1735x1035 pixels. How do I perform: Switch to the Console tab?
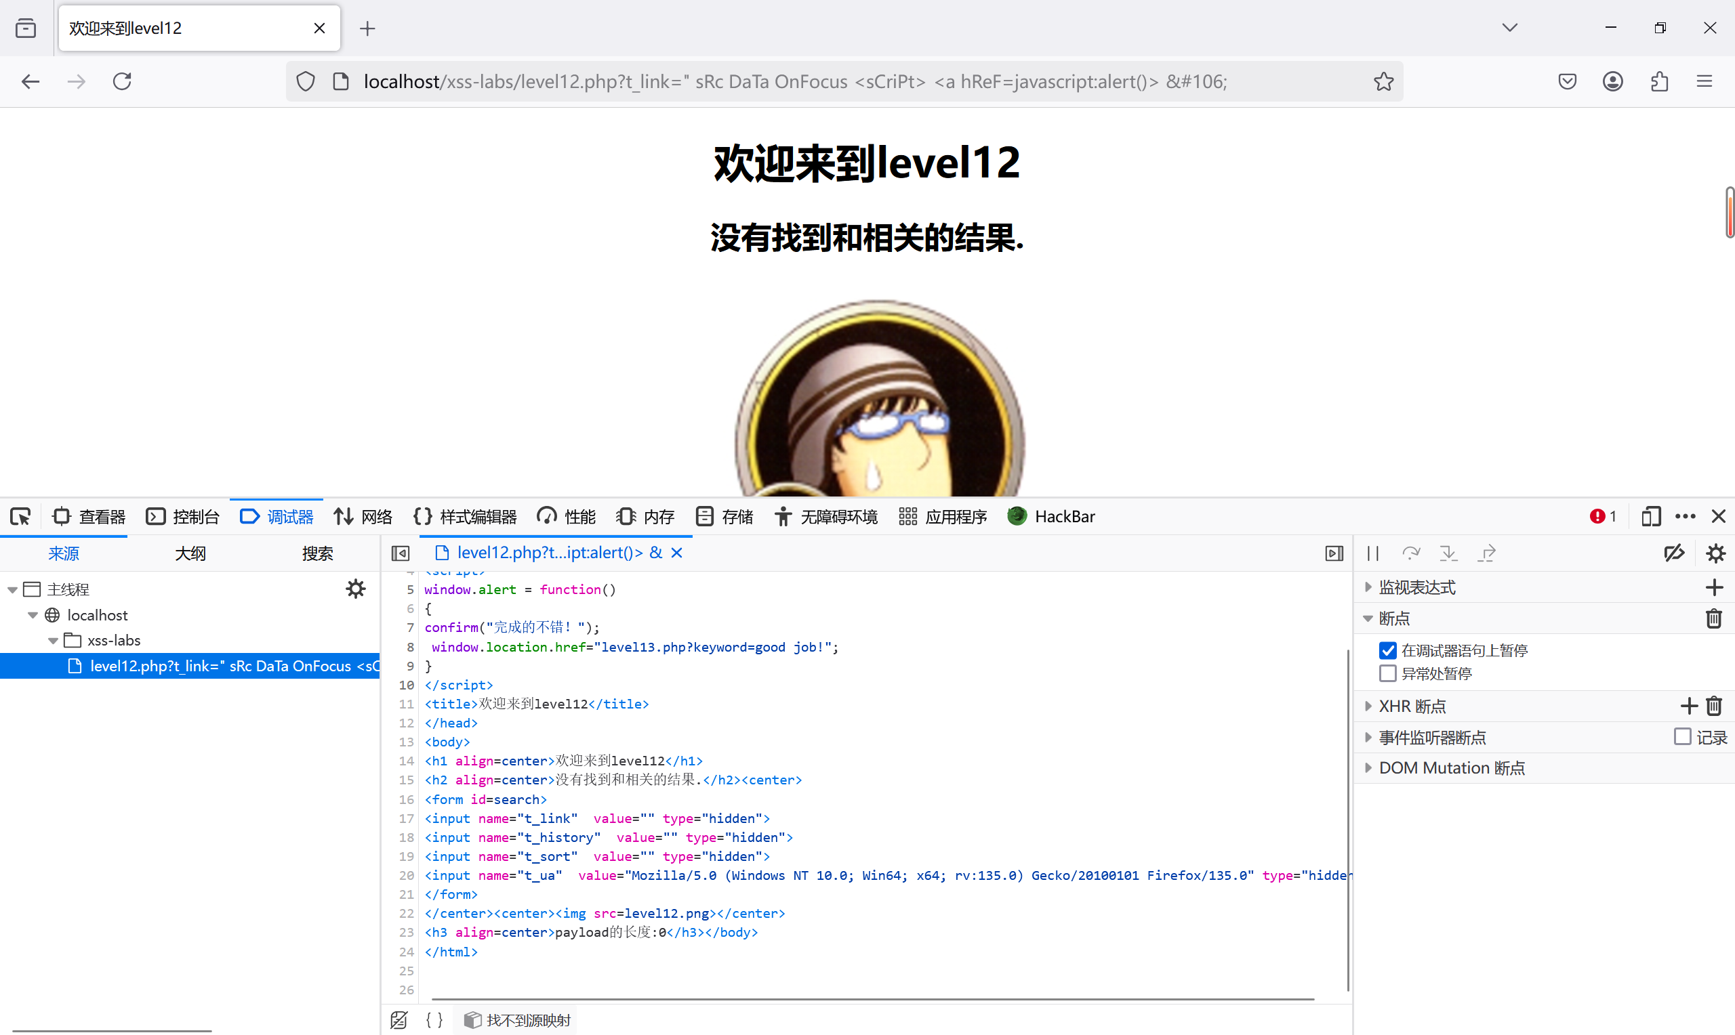pyautogui.click(x=183, y=516)
